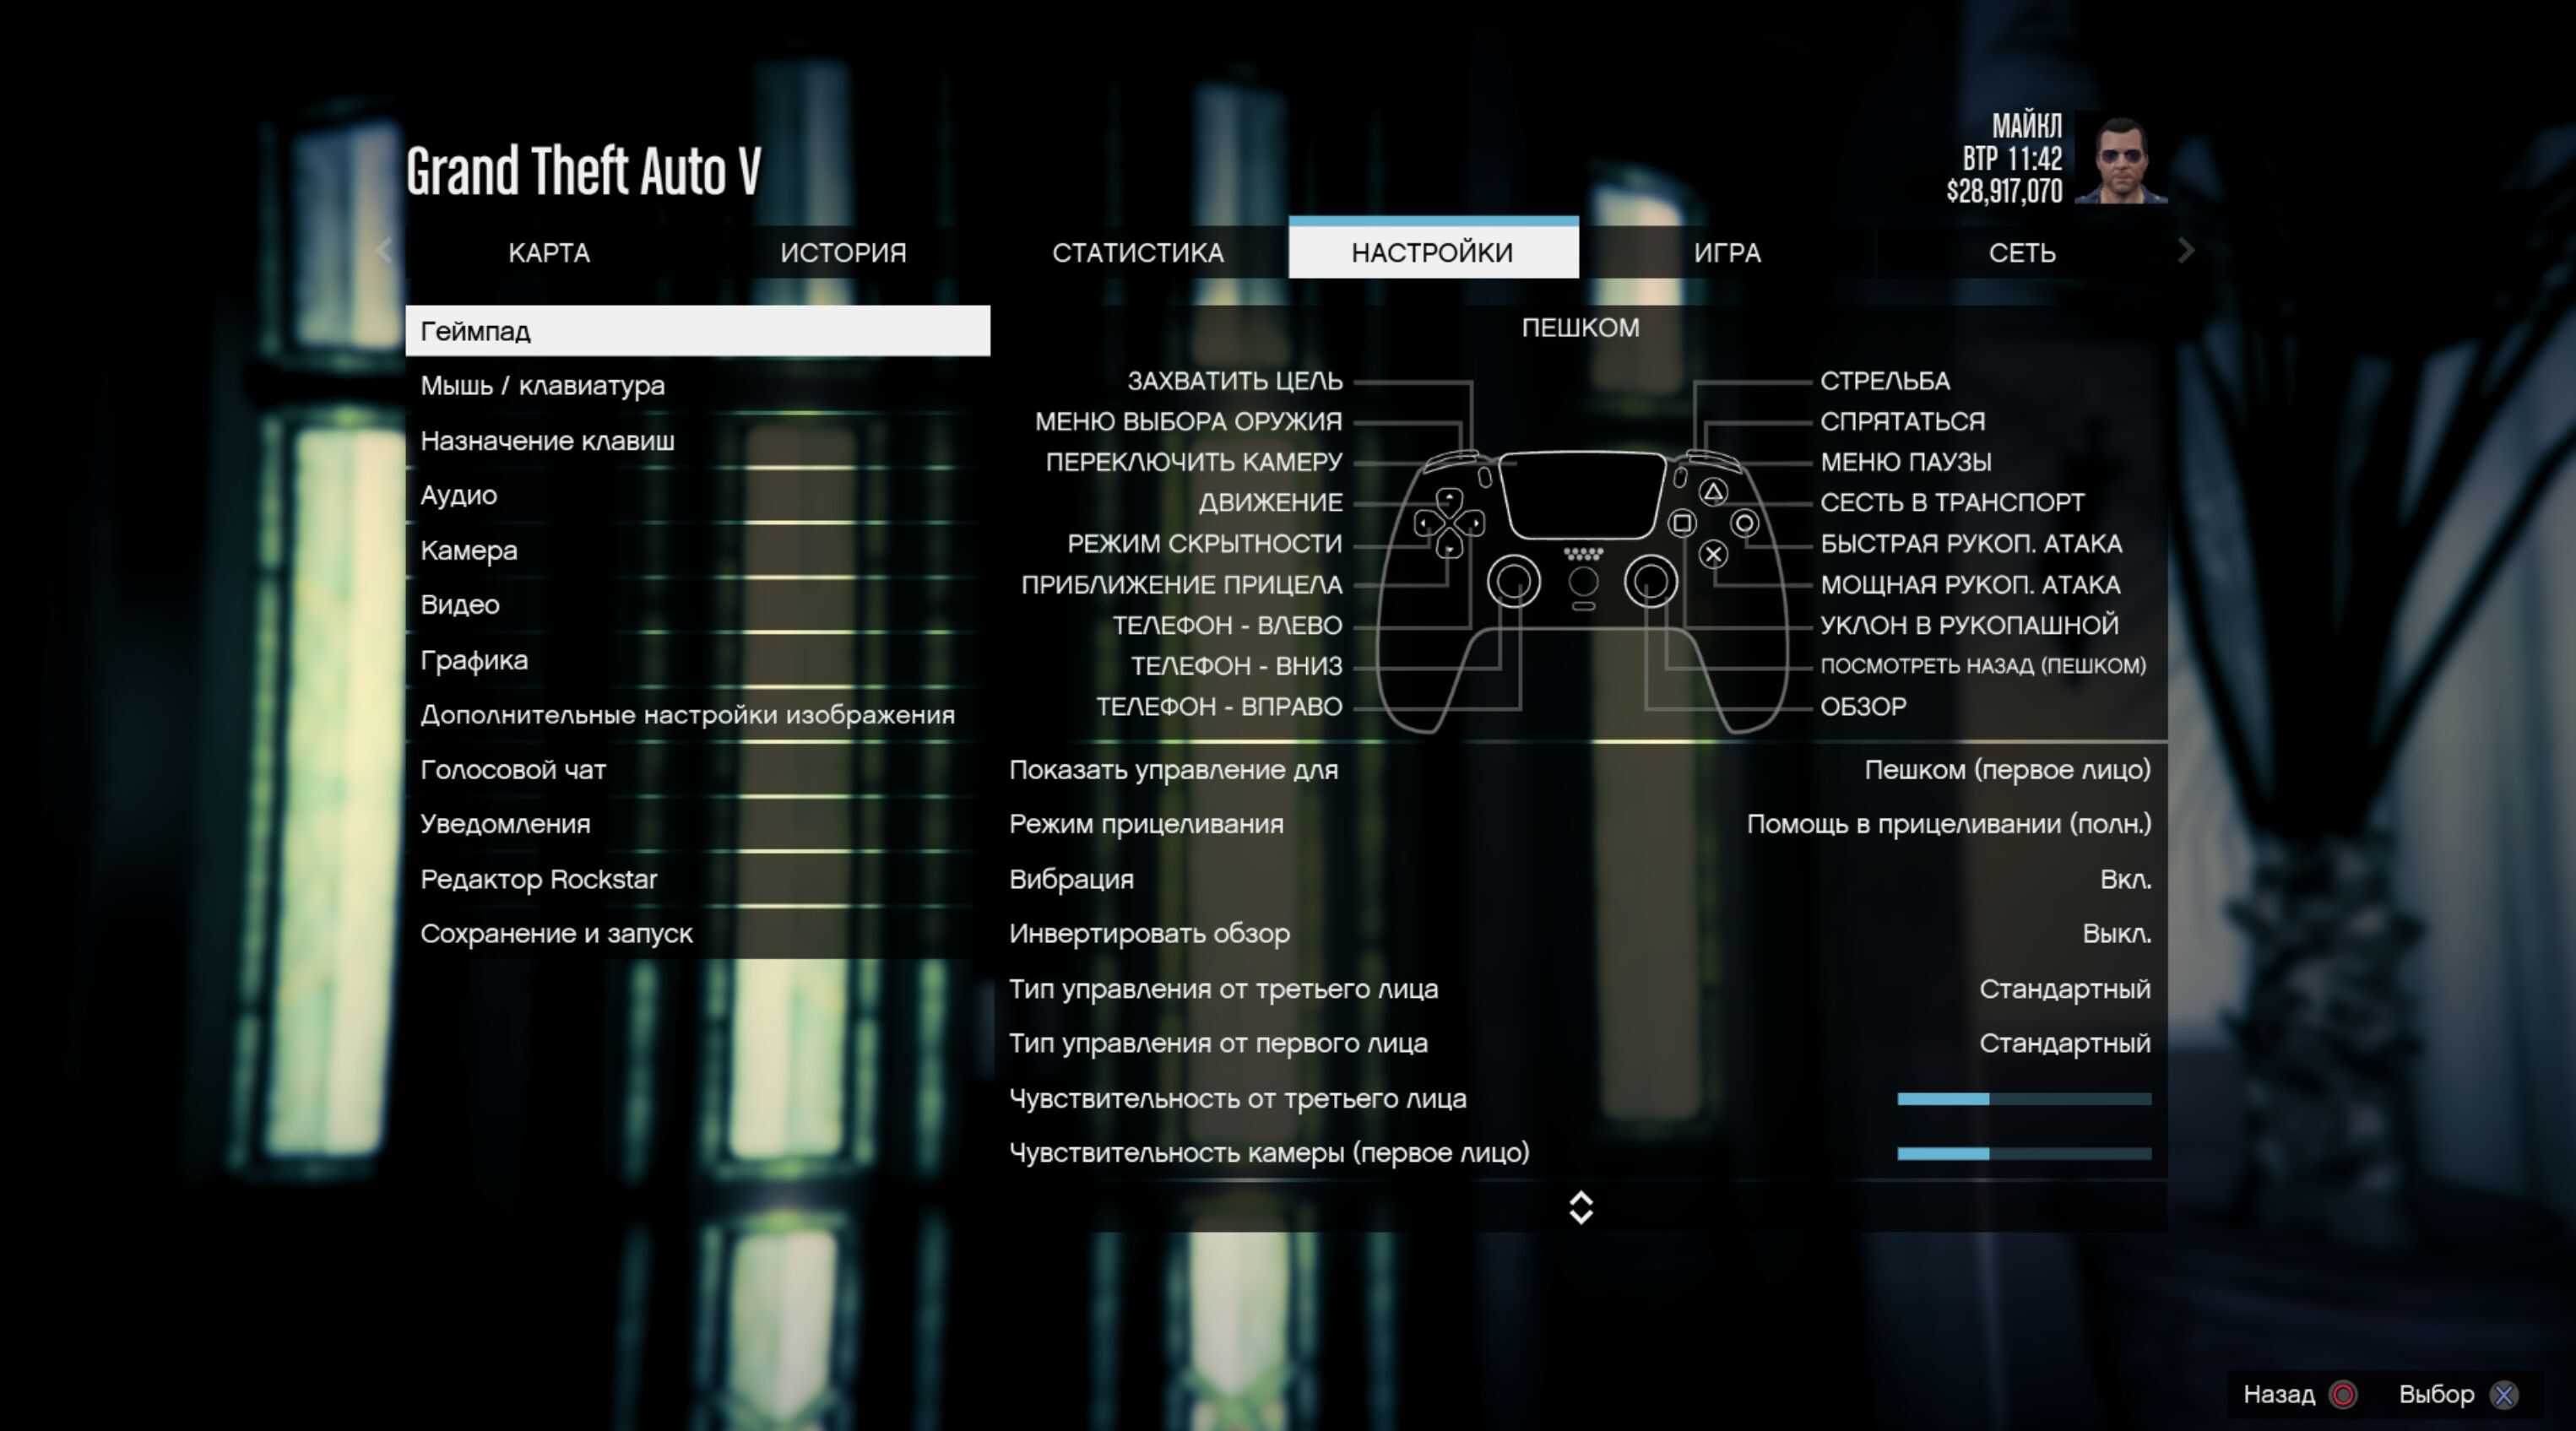The height and width of the screenshot is (1431, 2576).
Task: Select the Геймпад settings category
Action: (x=698, y=331)
